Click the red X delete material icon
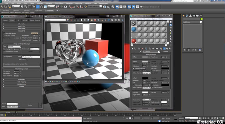 click(142, 49)
